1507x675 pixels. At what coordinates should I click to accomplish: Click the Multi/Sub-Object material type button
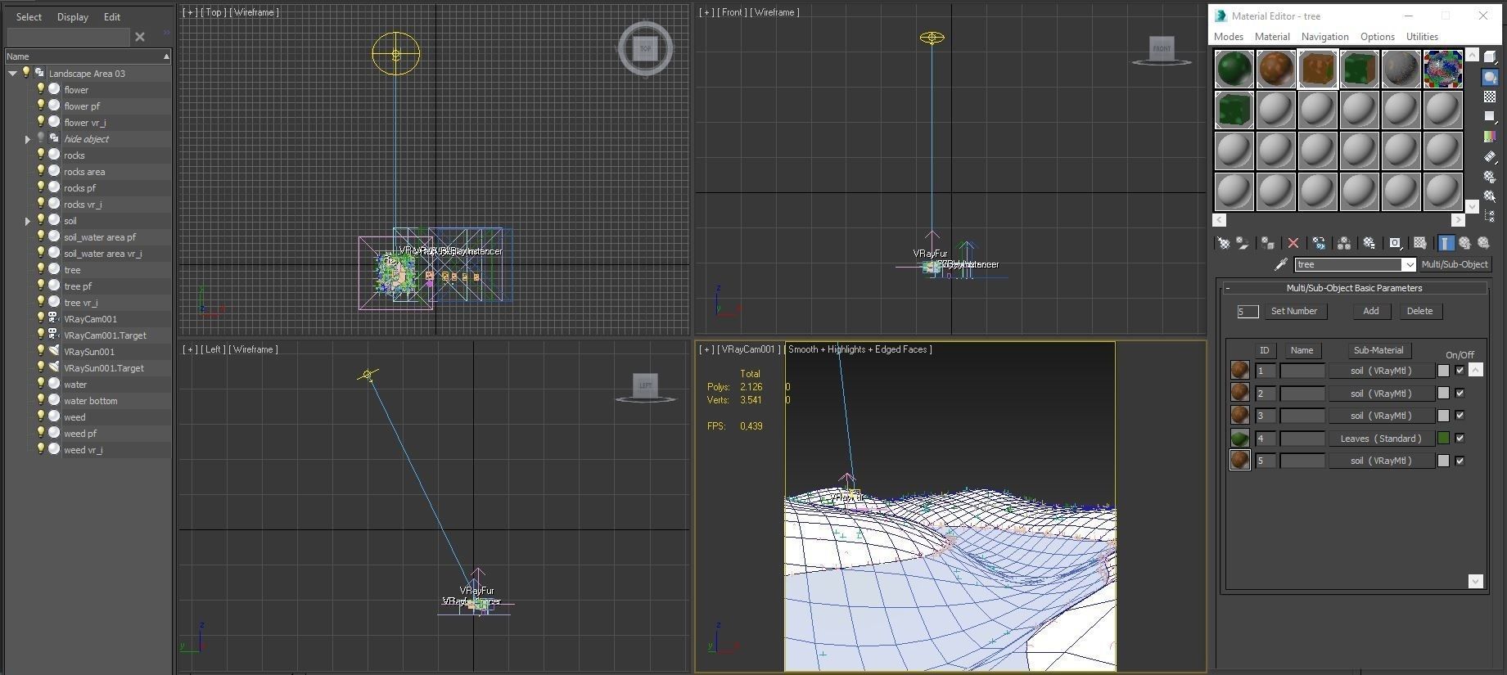tap(1455, 264)
